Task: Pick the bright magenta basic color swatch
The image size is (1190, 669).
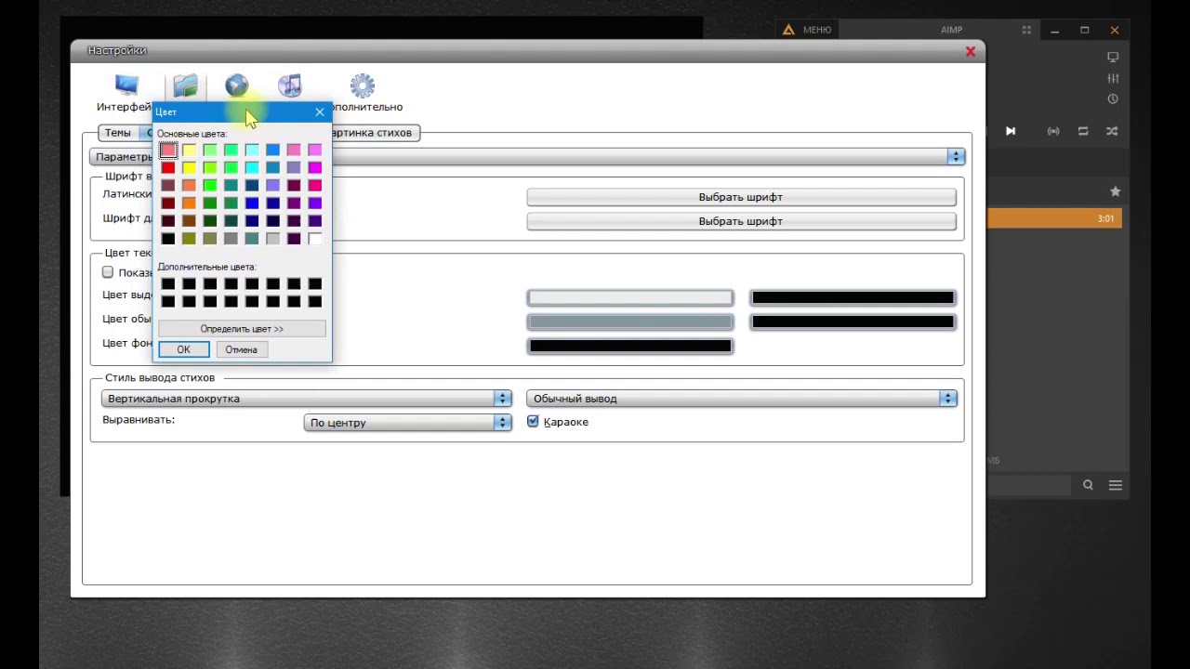Action: 315,168
